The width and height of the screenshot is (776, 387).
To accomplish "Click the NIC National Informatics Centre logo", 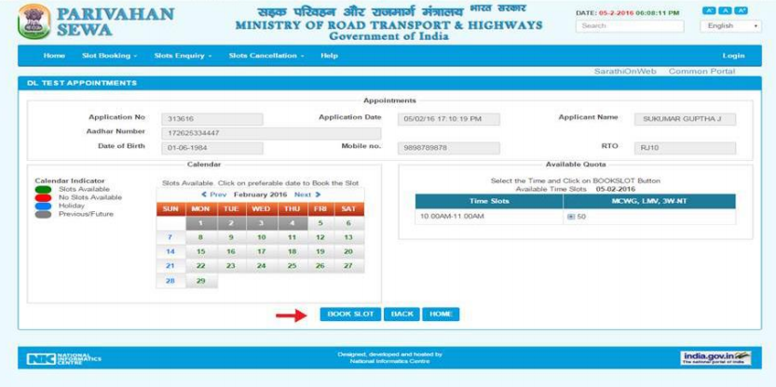I will (x=64, y=358).
